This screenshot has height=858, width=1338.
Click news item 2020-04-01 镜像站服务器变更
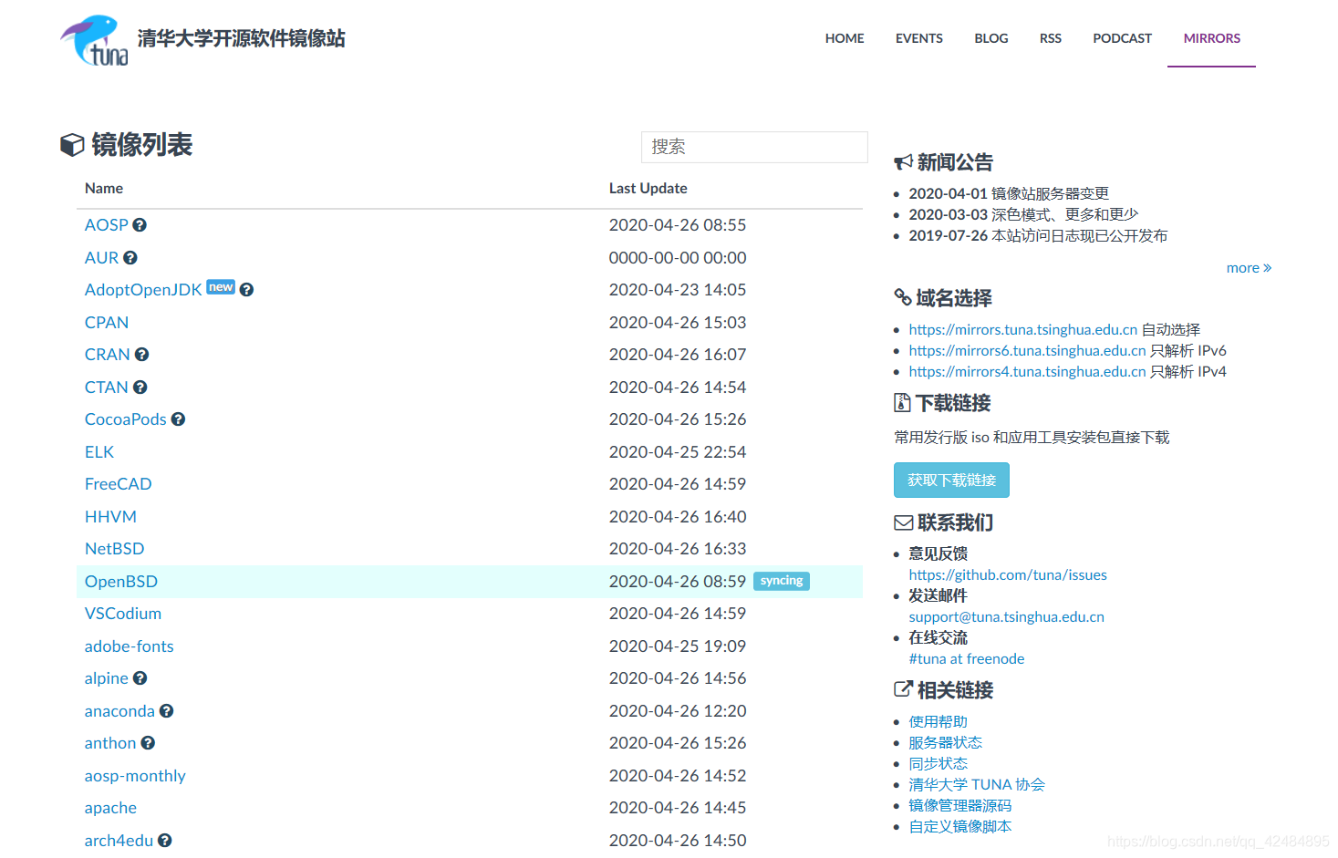tap(1009, 194)
